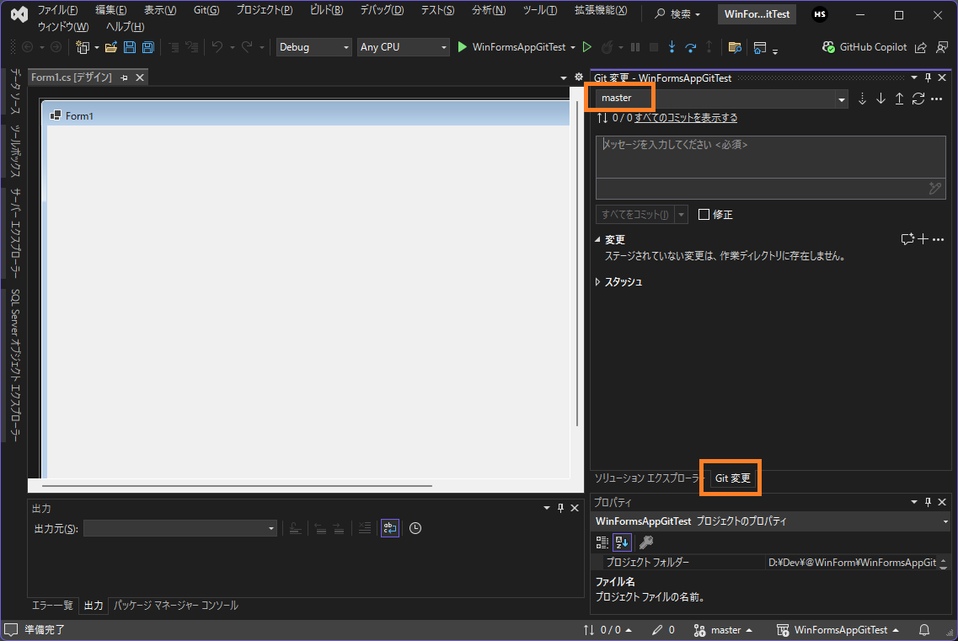
Task: Click the Fetch arrow in Git 変更 panel
Action: click(862, 99)
